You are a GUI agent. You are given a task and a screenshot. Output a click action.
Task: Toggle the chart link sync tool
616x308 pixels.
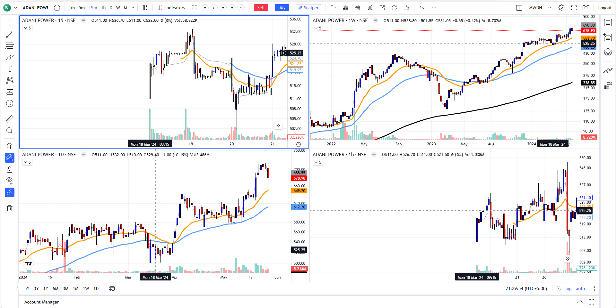(x=10, y=192)
